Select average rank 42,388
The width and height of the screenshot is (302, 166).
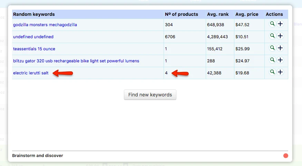click(x=214, y=73)
